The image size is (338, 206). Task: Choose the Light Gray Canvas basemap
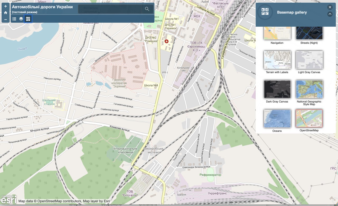(309, 60)
